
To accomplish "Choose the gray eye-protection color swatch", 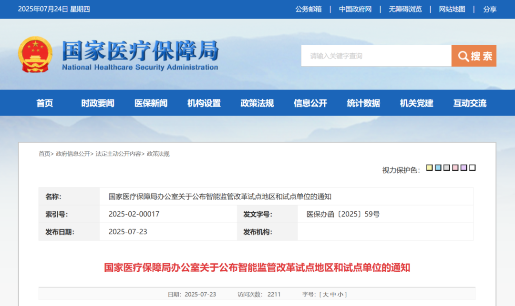I will click(446, 168).
